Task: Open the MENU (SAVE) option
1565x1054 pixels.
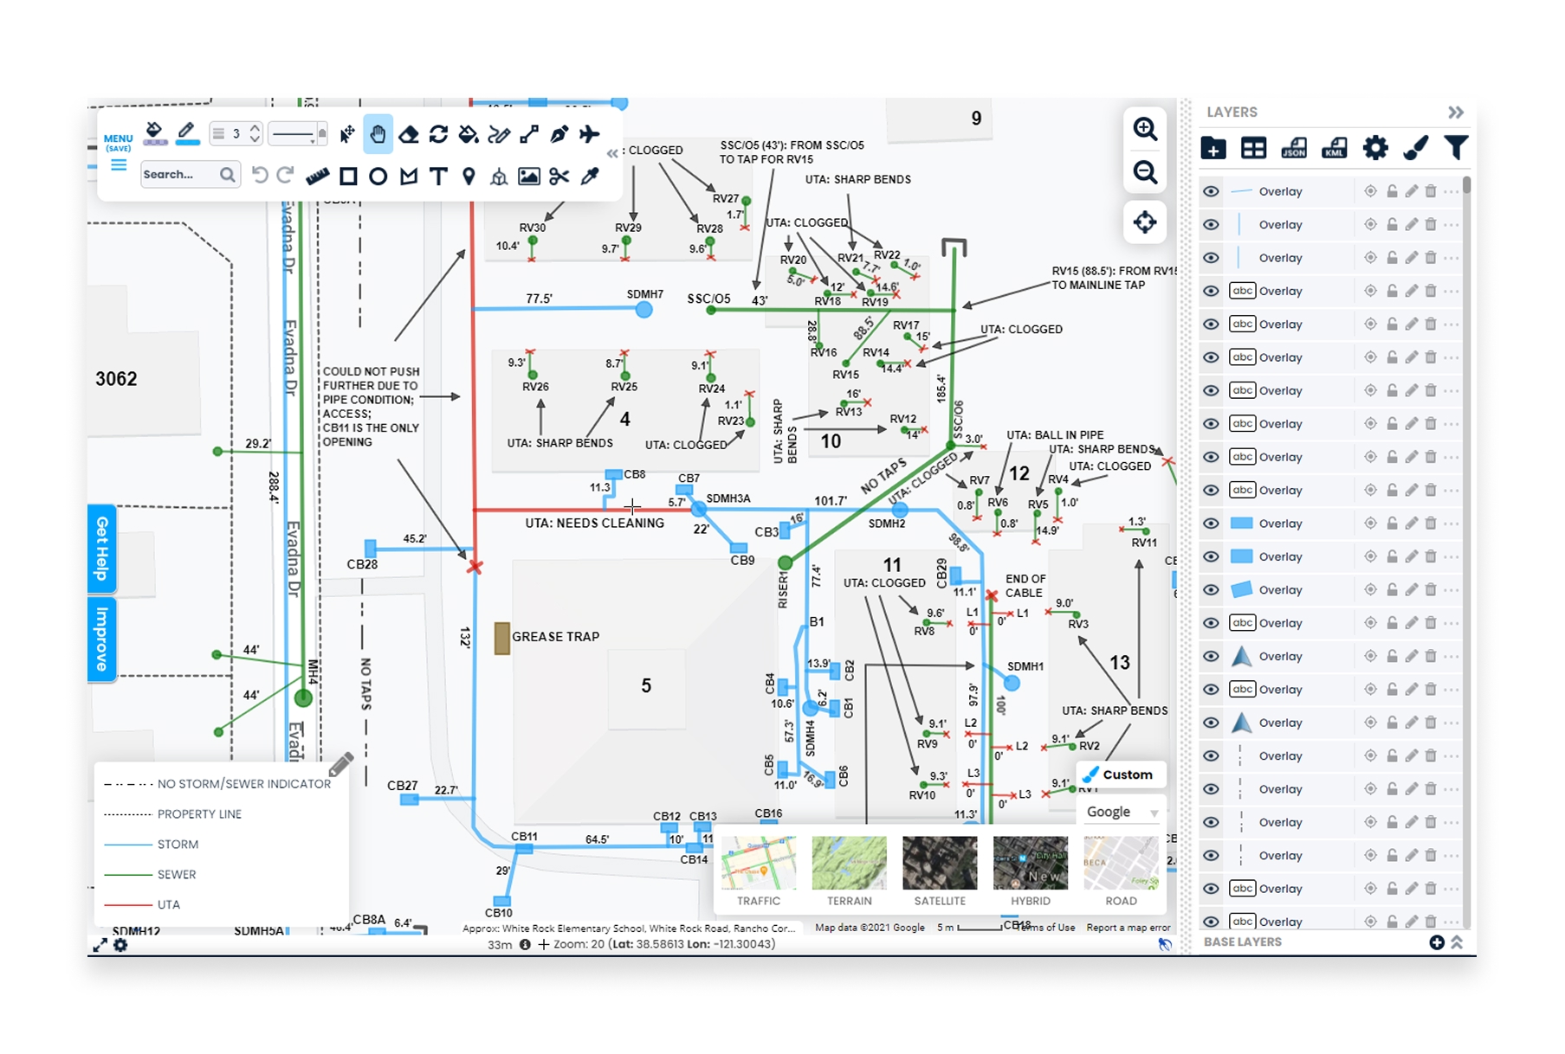Action: tap(116, 140)
